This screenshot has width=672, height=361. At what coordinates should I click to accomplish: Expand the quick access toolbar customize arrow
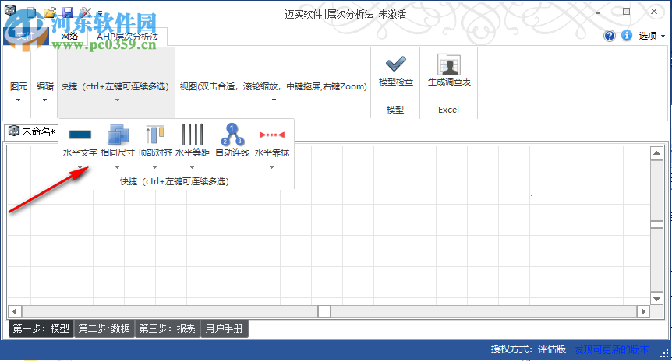click(100, 12)
